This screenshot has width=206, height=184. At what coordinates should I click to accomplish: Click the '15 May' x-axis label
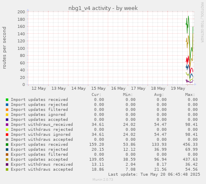[98, 88]
